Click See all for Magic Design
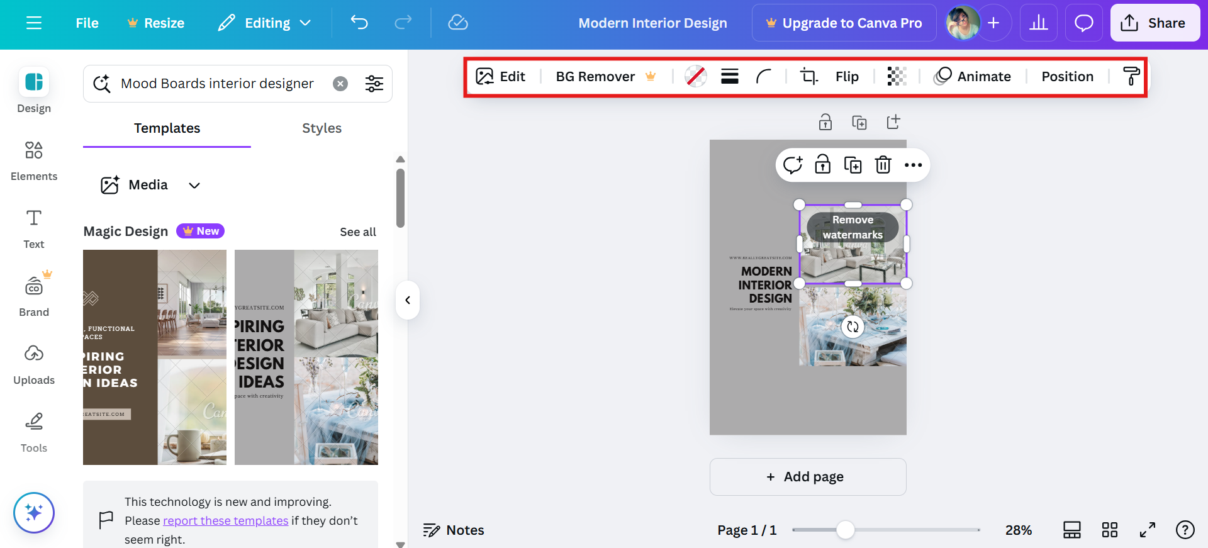 (358, 232)
